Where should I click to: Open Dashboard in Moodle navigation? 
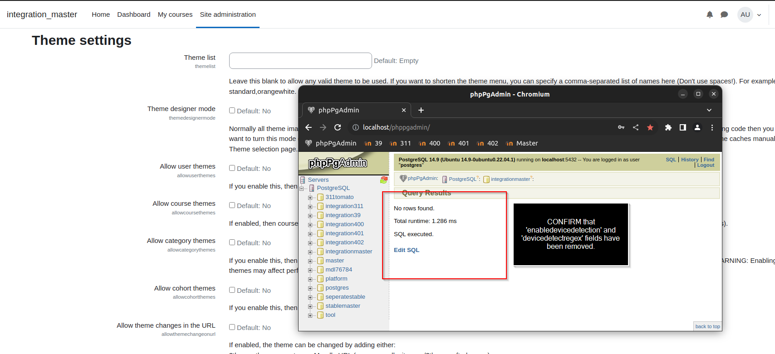pos(134,15)
